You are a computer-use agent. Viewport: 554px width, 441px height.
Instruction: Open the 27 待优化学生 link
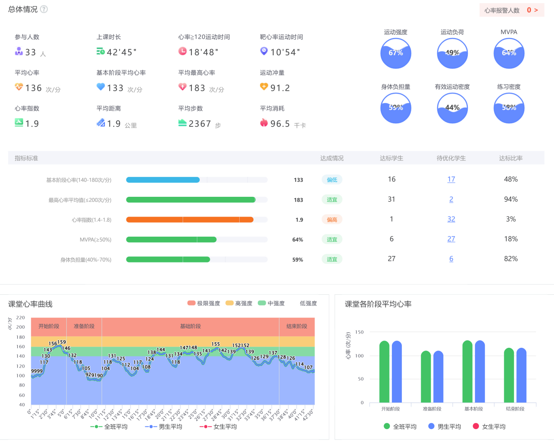pyautogui.click(x=451, y=239)
